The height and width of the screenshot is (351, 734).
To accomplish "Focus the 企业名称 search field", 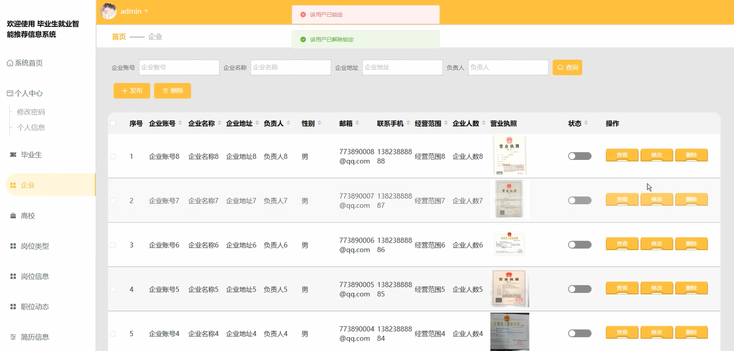I will (x=291, y=67).
